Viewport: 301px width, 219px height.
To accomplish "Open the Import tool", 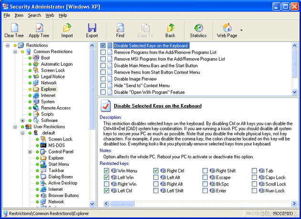I will pos(67,28).
